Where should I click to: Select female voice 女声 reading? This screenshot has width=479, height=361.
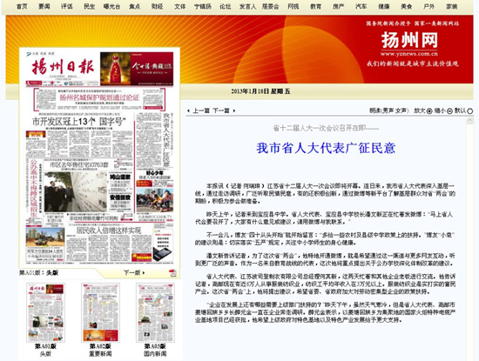tap(401, 110)
